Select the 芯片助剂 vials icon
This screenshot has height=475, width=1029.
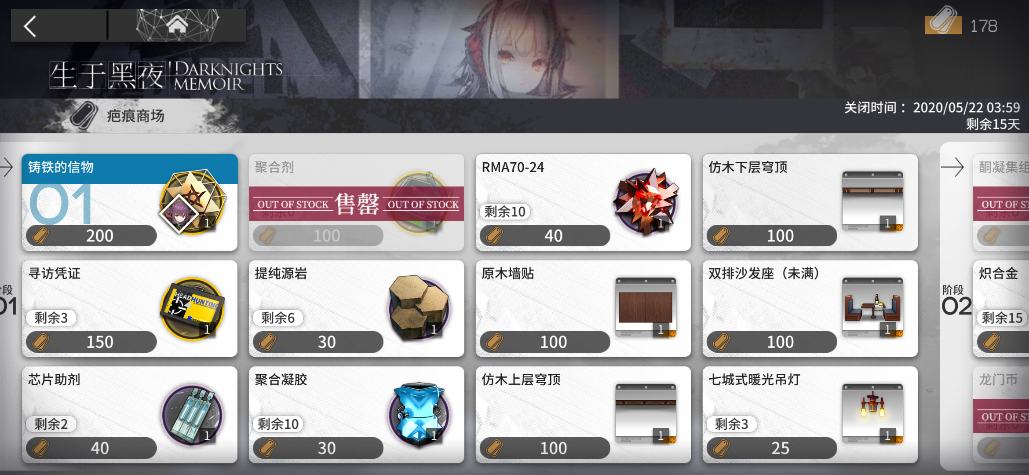(x=192, y=414)
